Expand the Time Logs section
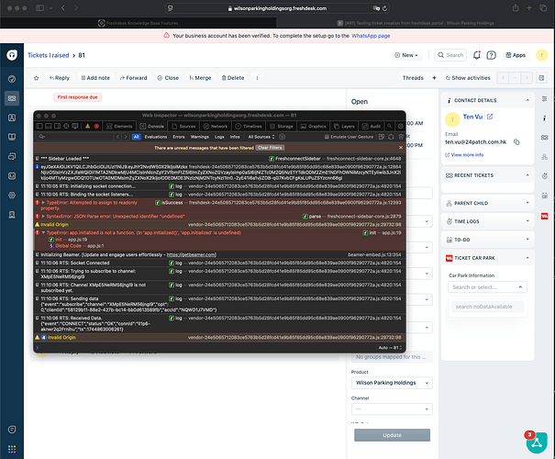The image size is (555, 459). pos(527,221)
